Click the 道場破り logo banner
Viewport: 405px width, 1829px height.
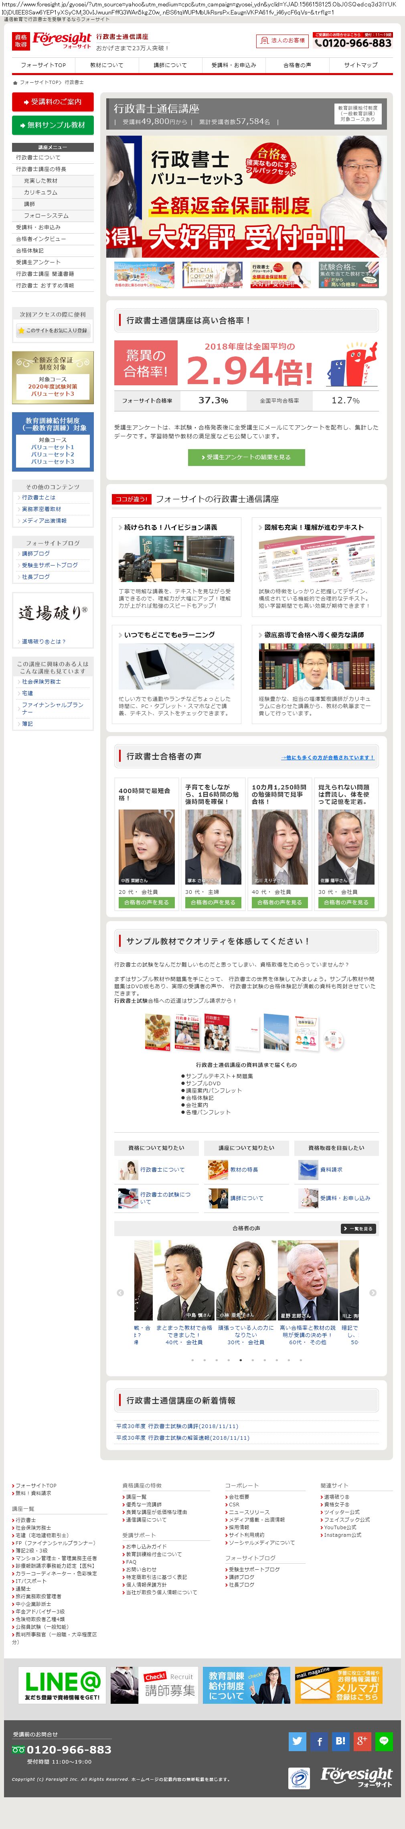pyautogui.click(x=53, y=613)
